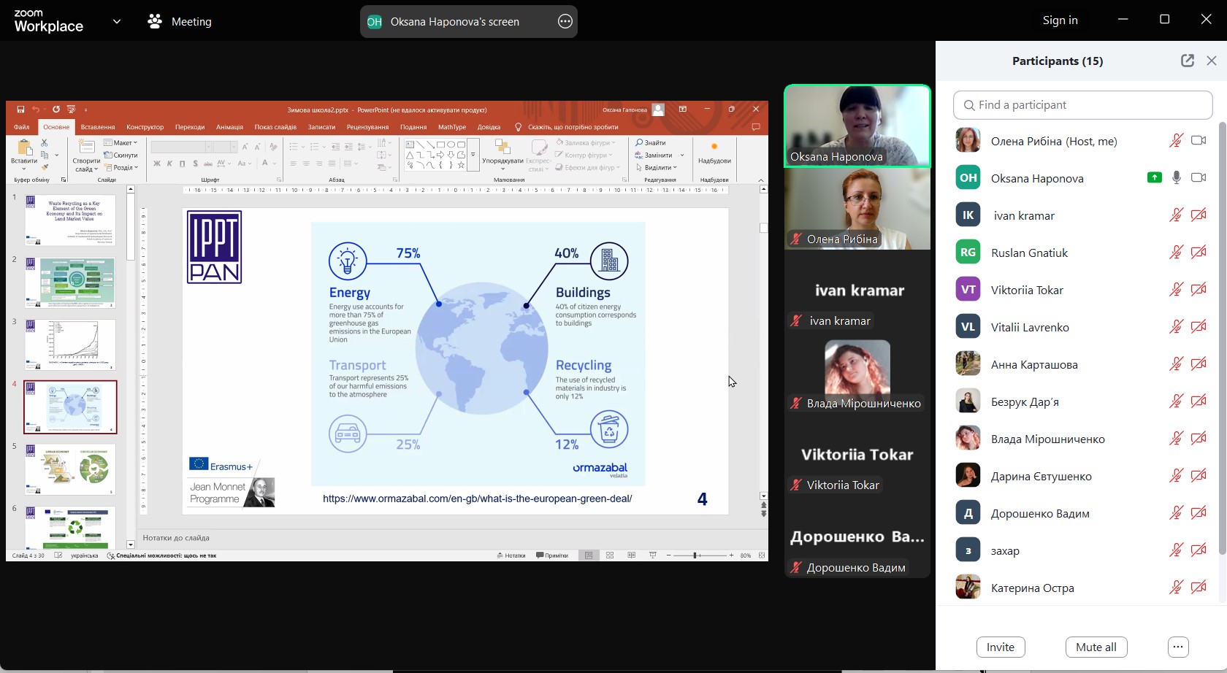Copy the selection with the copy icon
This screenshot has height=673, width=1227.
(45, 155)
